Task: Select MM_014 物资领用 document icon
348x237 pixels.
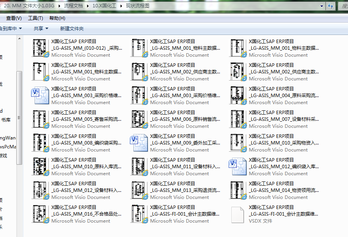Action: click(x=238, y=190)
